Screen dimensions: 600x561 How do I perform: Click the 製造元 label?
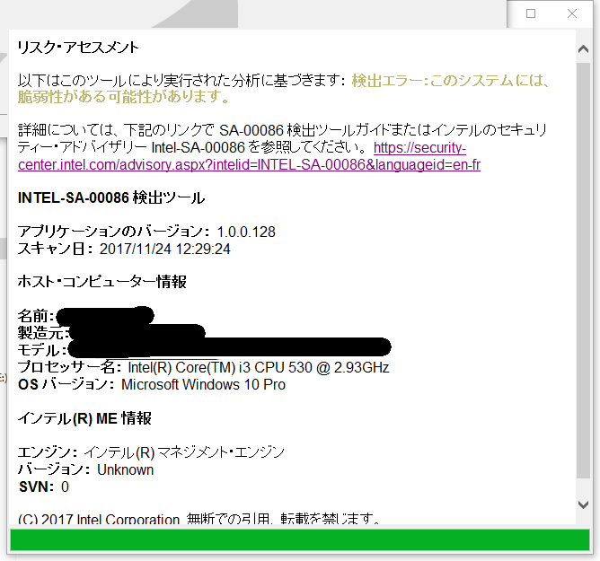coord(43,333)
